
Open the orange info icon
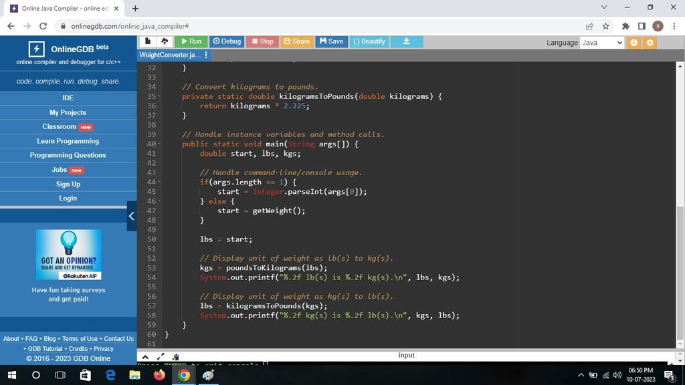[x=633, y=42]
